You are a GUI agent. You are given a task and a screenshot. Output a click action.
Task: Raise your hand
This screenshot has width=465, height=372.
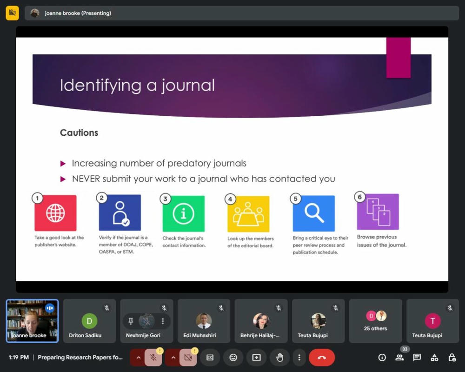click(279, 358)
